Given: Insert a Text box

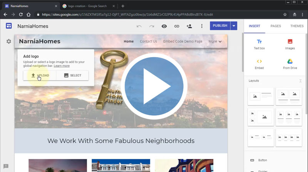Looking at the screenshot, I should click(259, 44).
